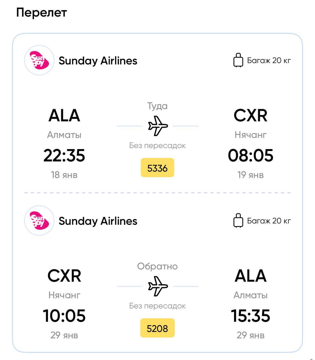Click the airplane icon under Туда
Screen dimensions: 315x360
coord(158,126)
